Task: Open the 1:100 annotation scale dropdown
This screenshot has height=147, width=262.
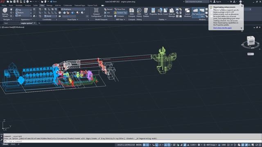Action: tap(193, 145)
